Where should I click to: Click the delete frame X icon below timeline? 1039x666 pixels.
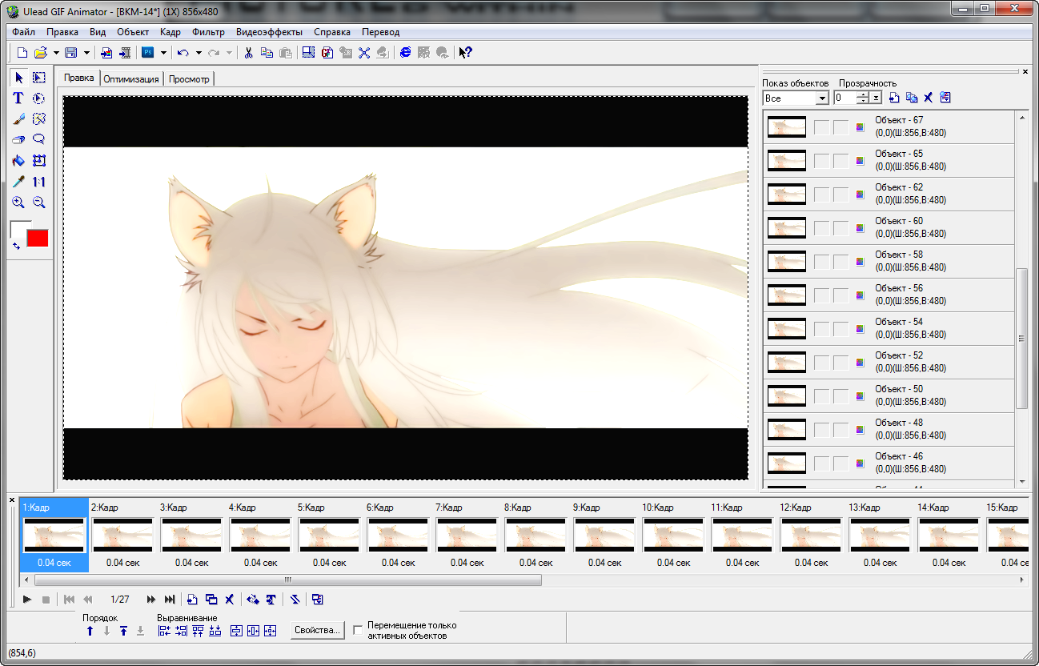pyautogui.click(x=229, y=599)
